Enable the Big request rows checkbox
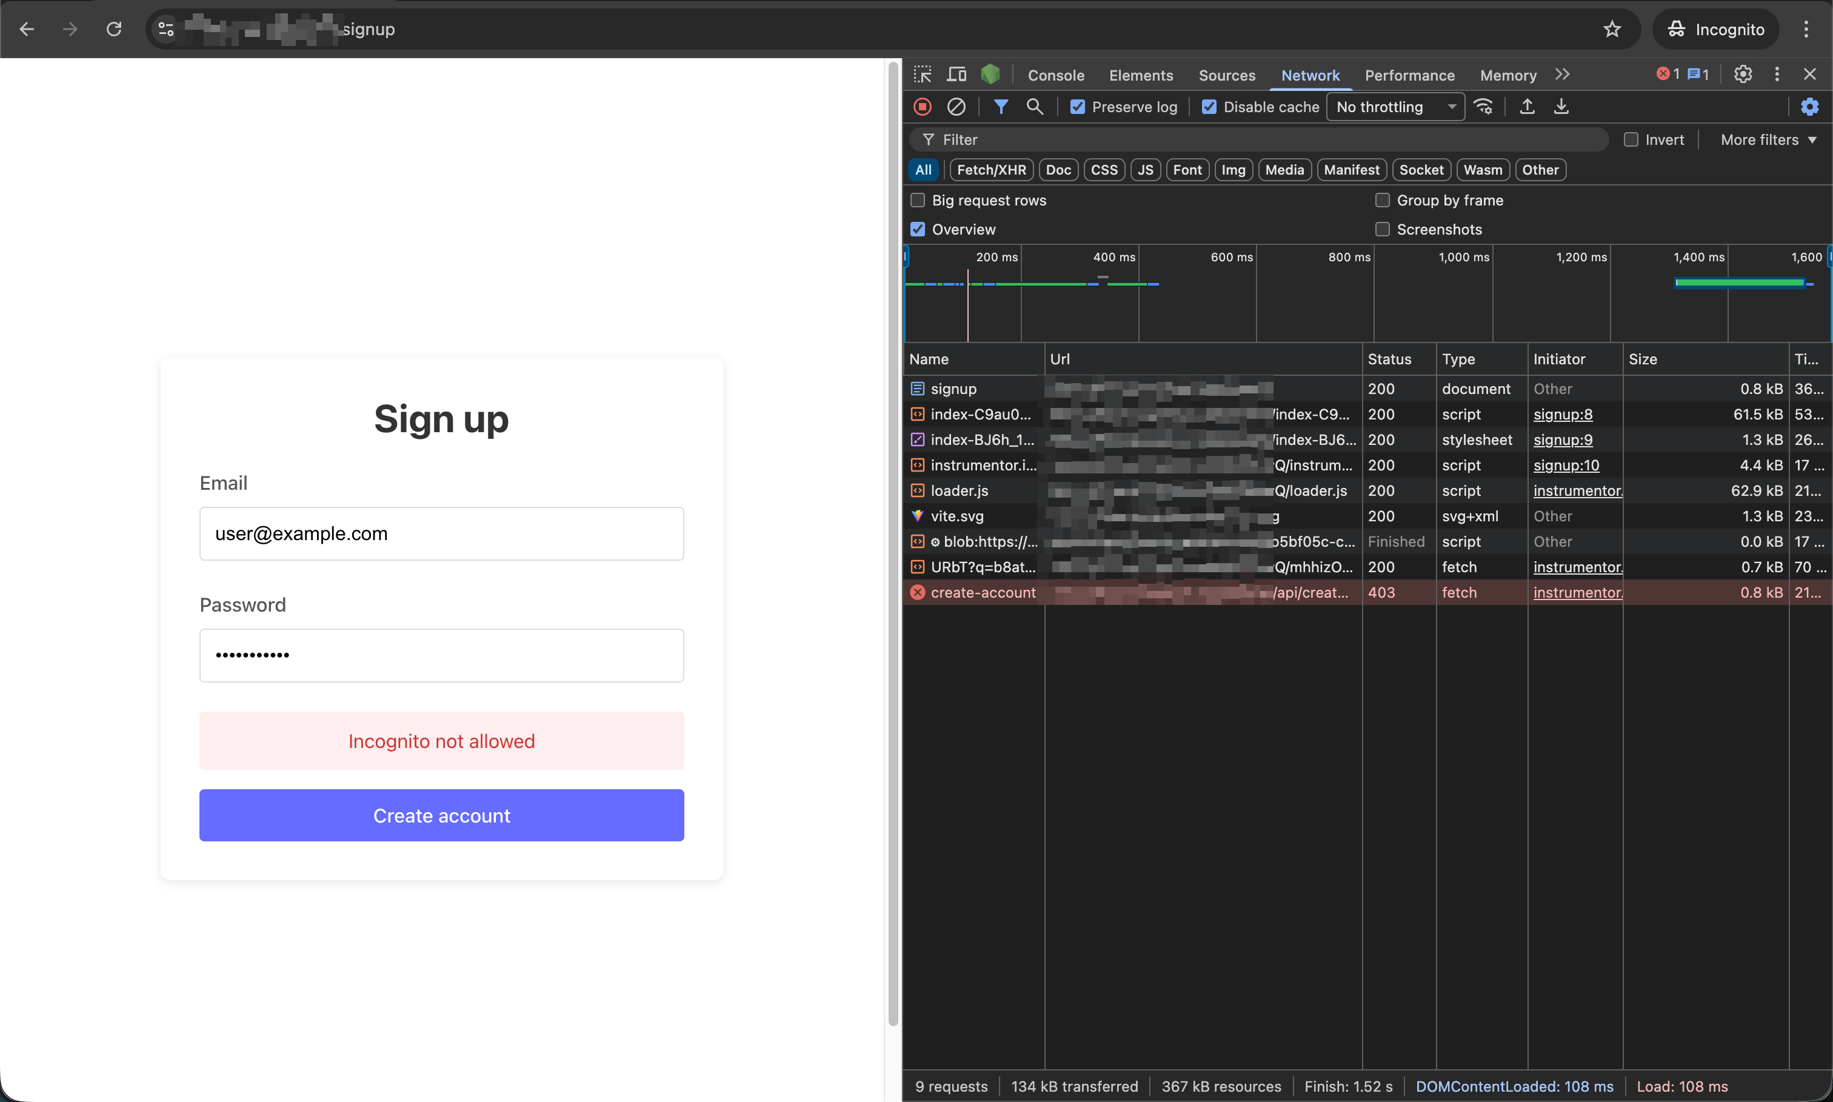 click(918, 201)
